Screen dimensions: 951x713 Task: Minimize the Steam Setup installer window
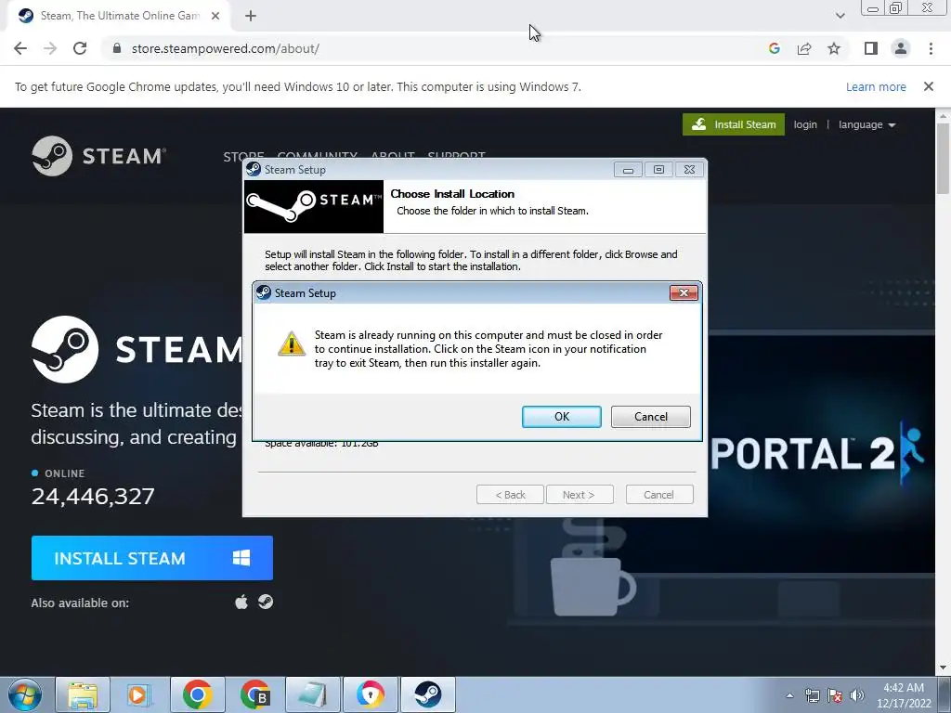click(x=628, y=170)
